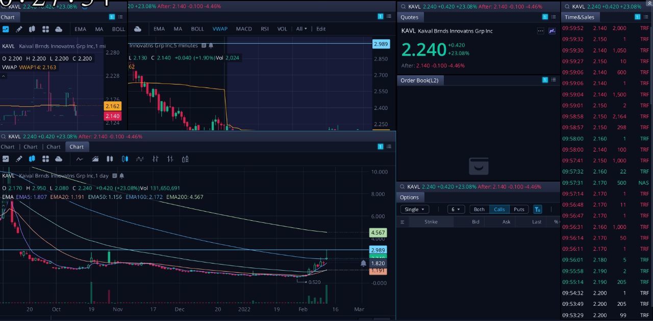Viewport: 653px width, 321px height.
Task: Select the drawing pencil tool in daily chart
Action: click(x=19, y=159)
